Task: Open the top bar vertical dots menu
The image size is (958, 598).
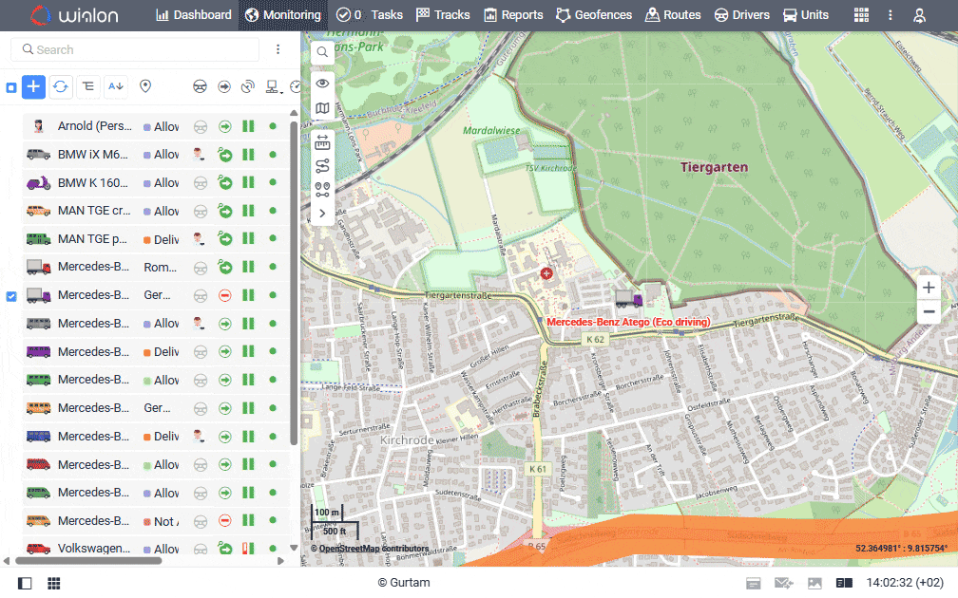Action: click(891, 15)
